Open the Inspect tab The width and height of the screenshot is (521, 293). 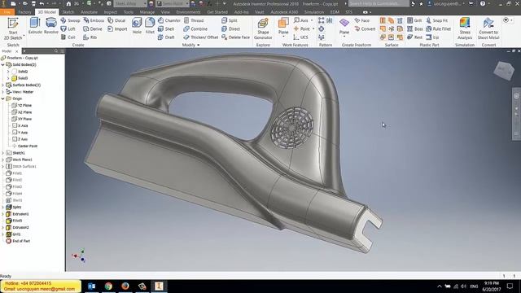point(111,12)
